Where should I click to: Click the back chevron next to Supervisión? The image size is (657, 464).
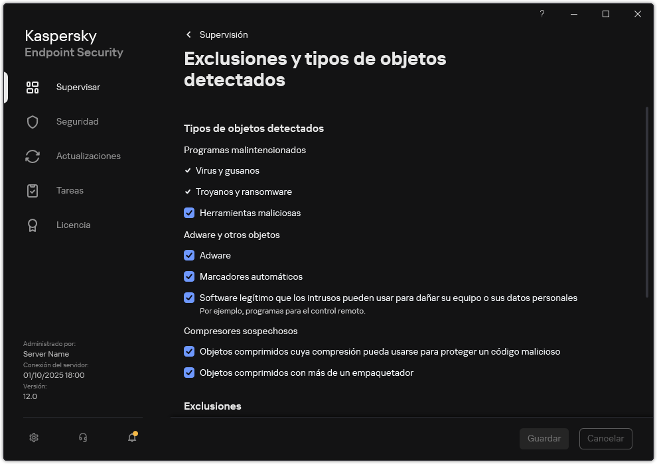[188, 34]
